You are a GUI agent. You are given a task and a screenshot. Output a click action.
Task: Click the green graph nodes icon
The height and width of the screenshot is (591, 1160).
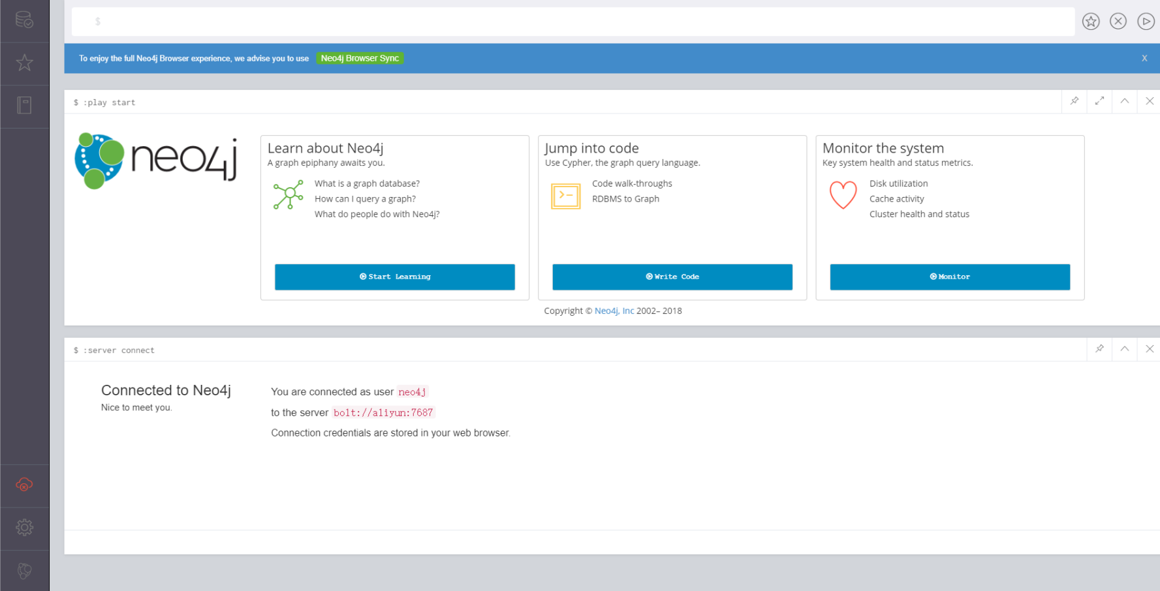(x=288, y=194)
